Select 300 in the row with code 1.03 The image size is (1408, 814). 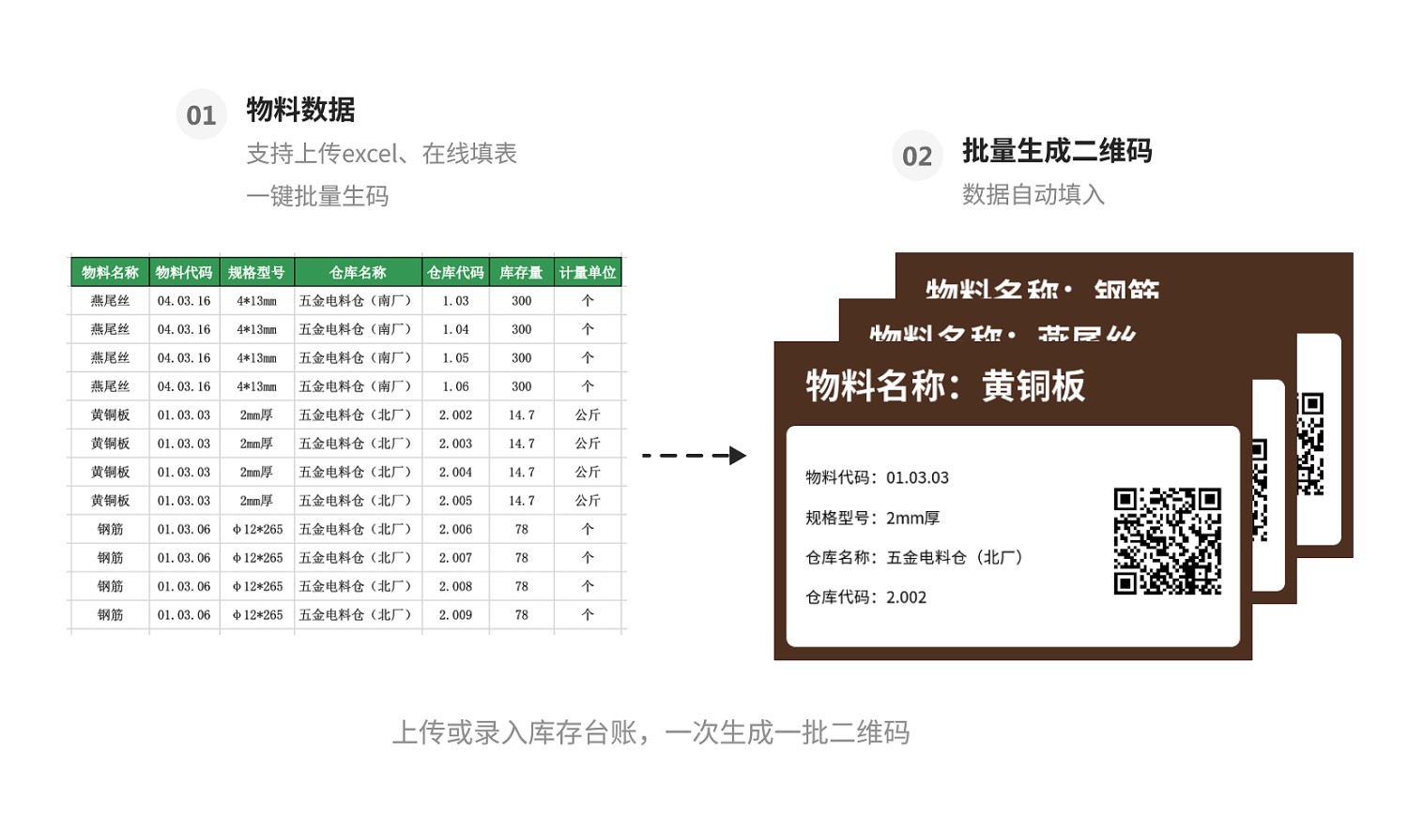coord(521,301)
